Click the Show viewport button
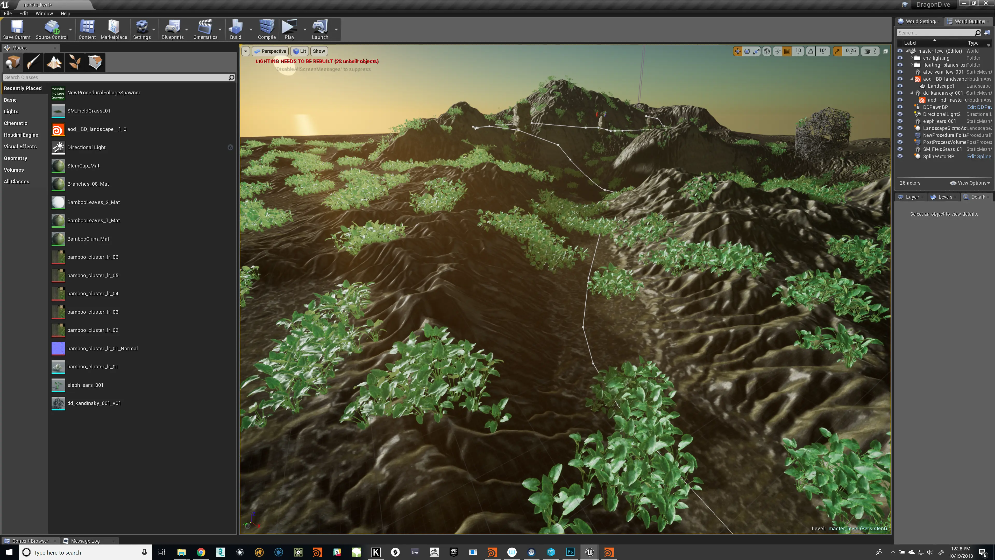Screen dimensions: 995x560 319,51
